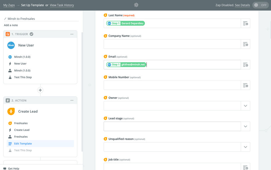
Task: Expand the Unqualified reason dropdown
Action: [245, 147]
